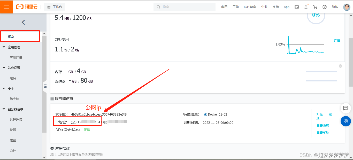Open the help question-mark icon

(325, 7)
